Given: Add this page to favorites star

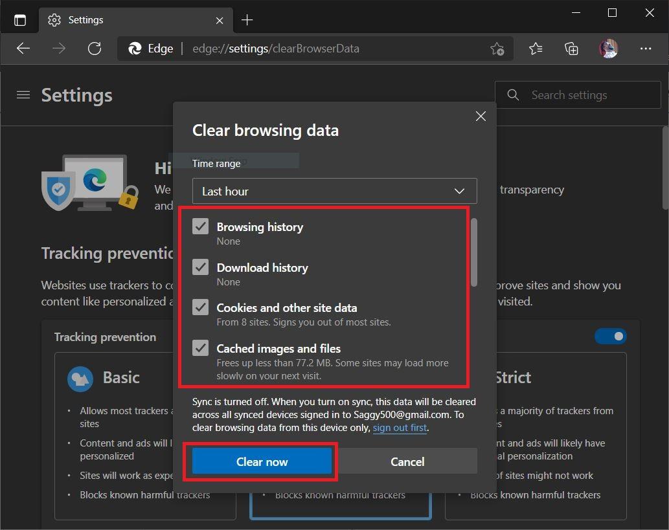Looking at the screenshot, I should 497,49.
